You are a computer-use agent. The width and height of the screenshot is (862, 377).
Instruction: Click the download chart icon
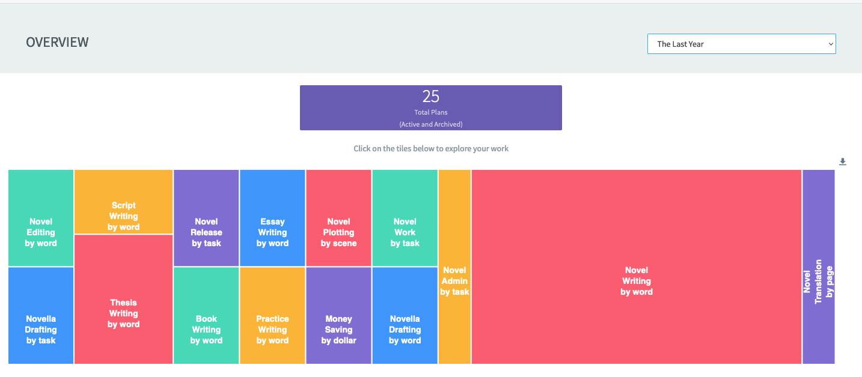(842, 161)
